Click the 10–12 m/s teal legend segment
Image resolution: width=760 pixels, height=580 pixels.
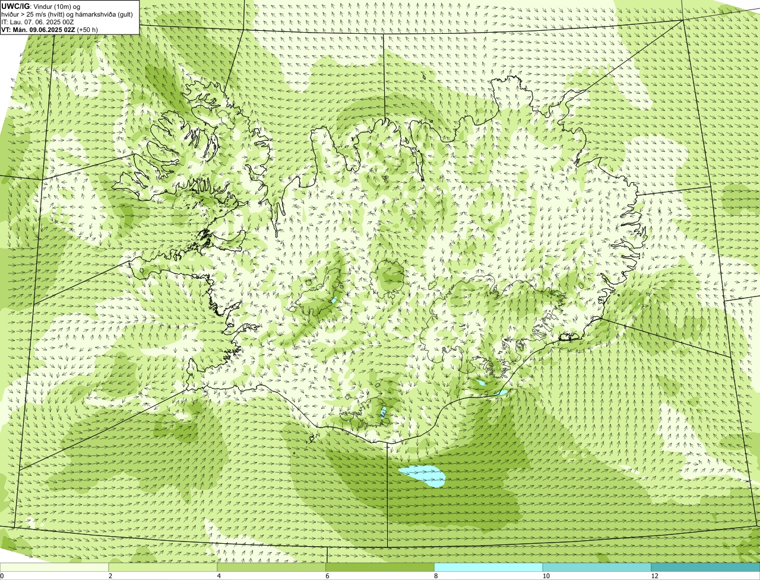pos(597,567)
